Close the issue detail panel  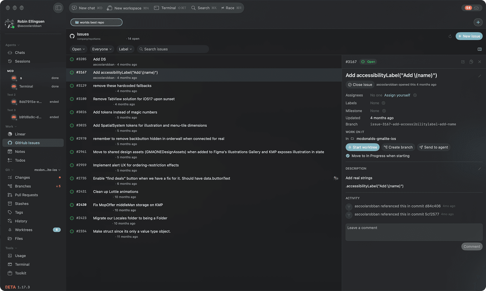click(480, 62)
